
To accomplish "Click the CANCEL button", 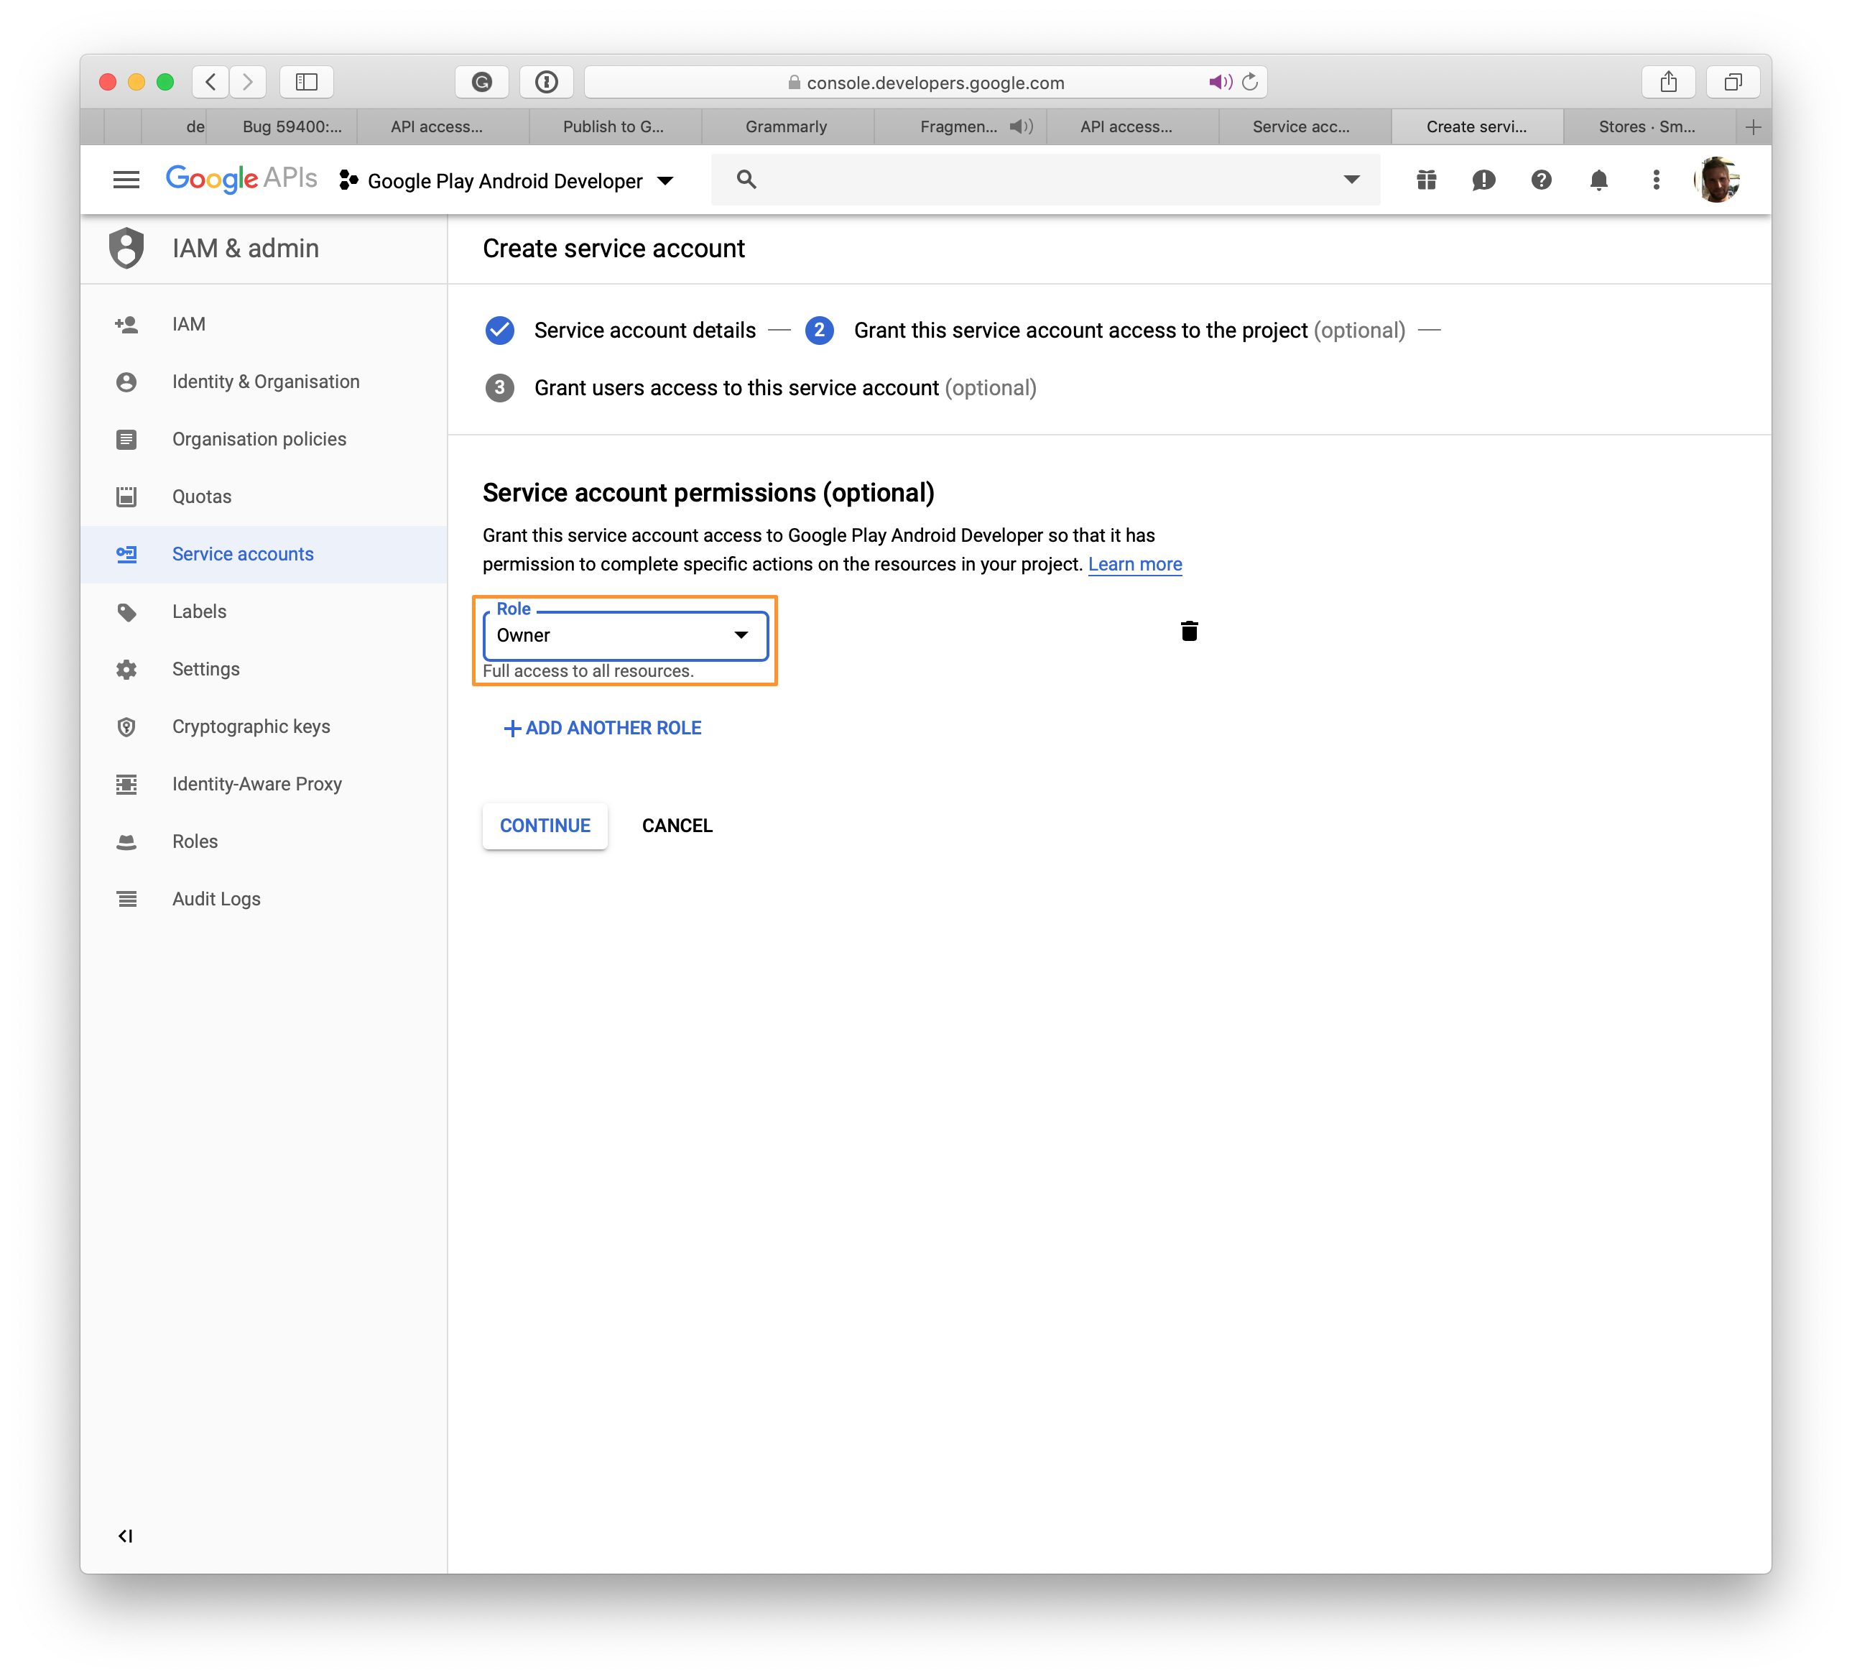I will pos(677,825).
